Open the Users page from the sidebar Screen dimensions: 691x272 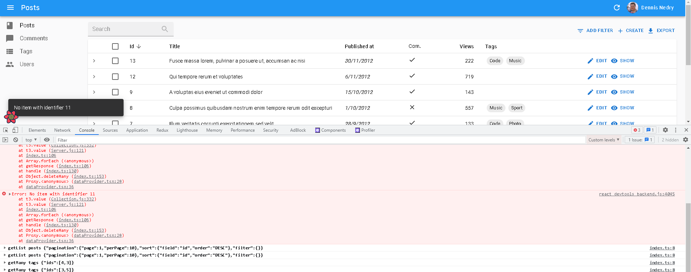[27, 64]
